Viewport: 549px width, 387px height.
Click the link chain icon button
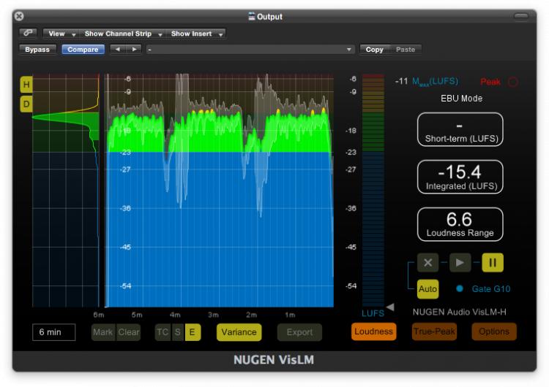coord(28,33)
